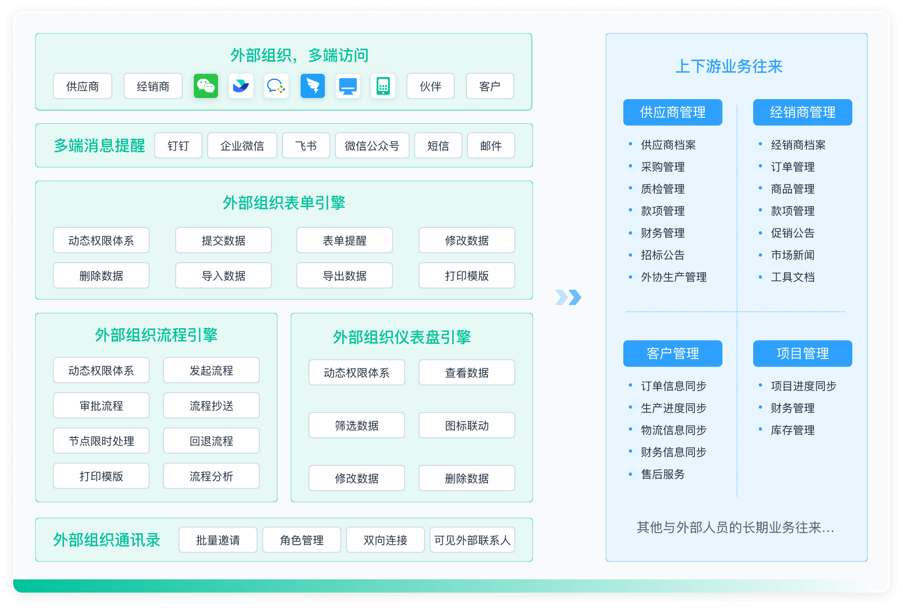Click the 采购管理 list item
Image resolution: width=903 pixels, height=608 pixels.
[x=662, y=167]
